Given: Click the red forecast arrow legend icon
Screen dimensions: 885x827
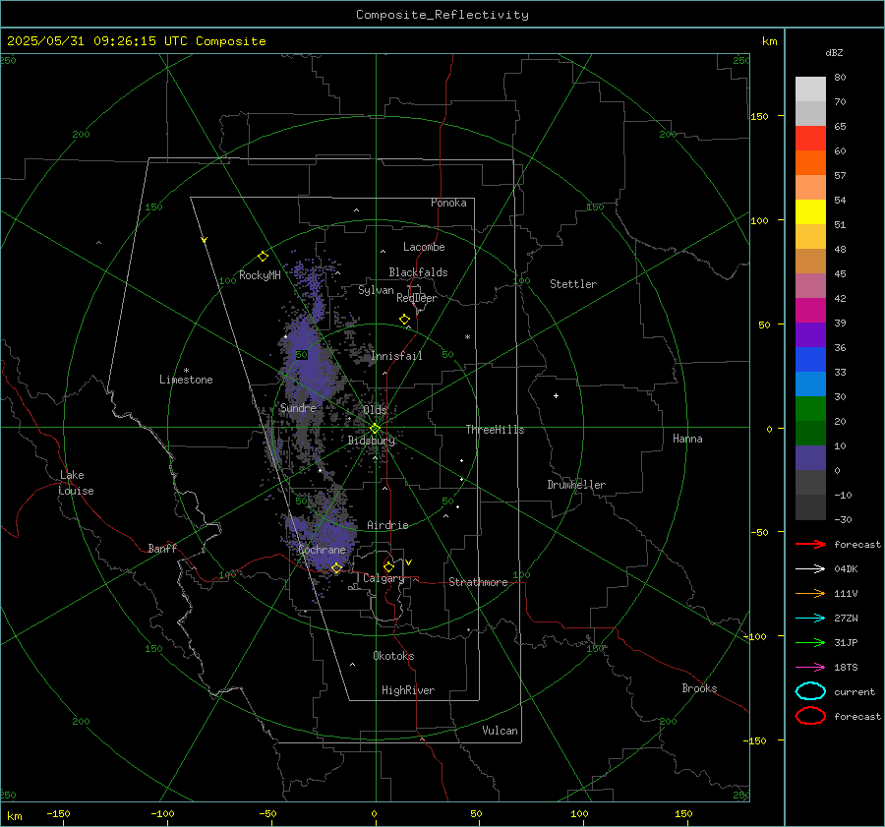Looking at the screenshot, I should click(810, 544).
